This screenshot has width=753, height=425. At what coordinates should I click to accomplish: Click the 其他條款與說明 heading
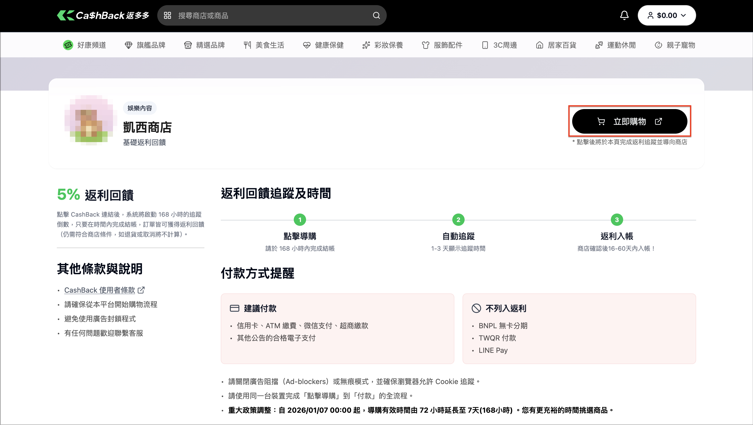pyautogui.click(x=100, y=269)
